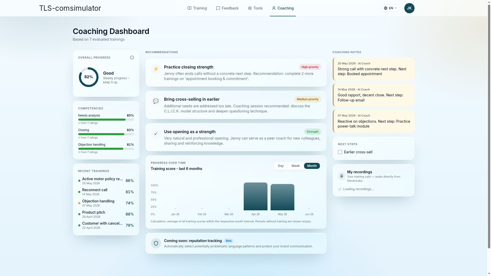
Task: Click the globe icon in language selector
Action: pos(386,8)
